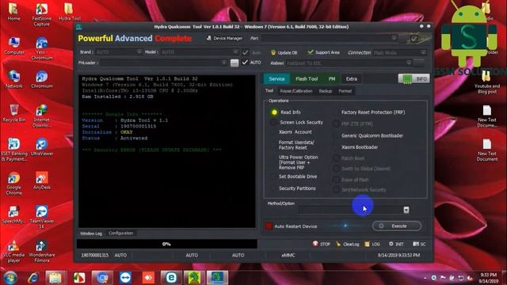Clear the log with ClearLog
This screenshot has width=507, height=285.
(x=348, y=244)
